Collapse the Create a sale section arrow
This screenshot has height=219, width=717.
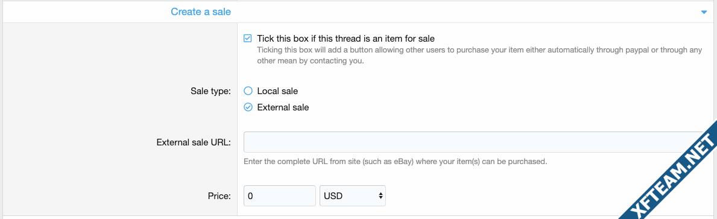point(704,12)
